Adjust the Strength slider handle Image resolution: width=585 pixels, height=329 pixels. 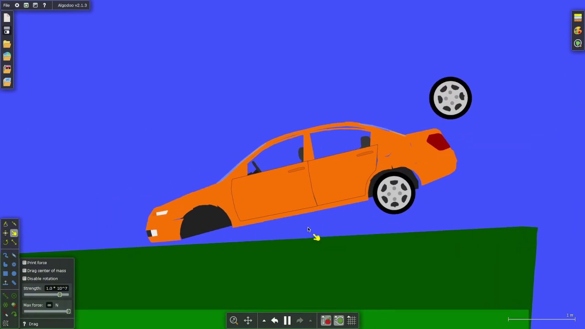59,295
